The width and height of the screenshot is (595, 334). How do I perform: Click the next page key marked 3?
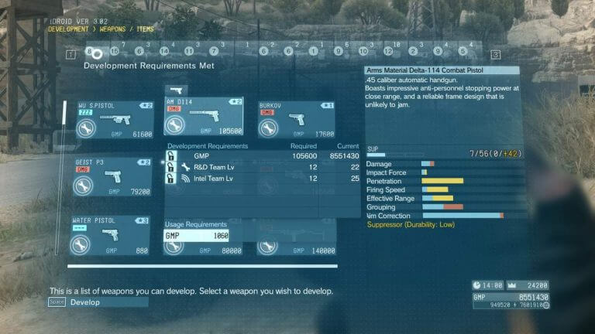point(495,55)
